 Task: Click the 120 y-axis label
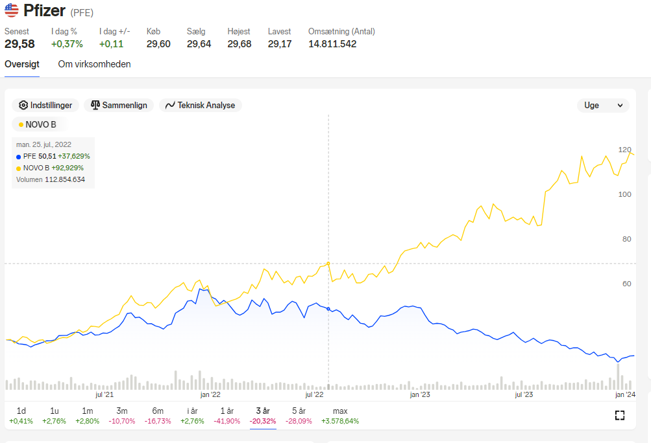coord(624,150)
